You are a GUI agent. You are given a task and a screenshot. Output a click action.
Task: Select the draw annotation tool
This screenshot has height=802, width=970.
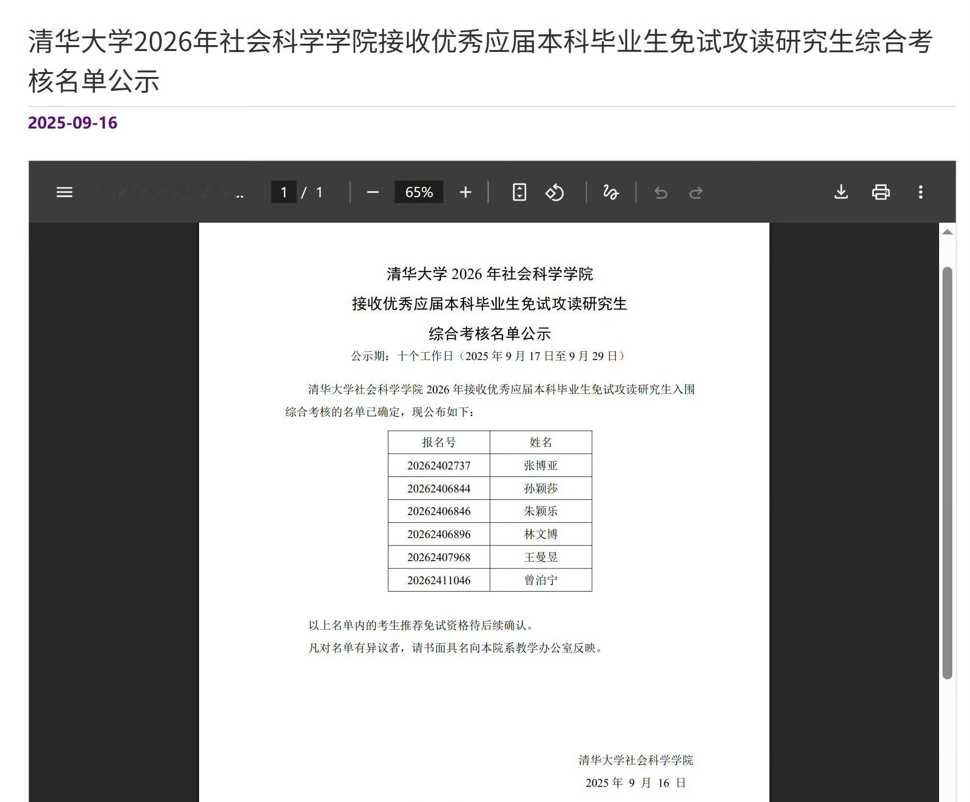pos(611,192)
